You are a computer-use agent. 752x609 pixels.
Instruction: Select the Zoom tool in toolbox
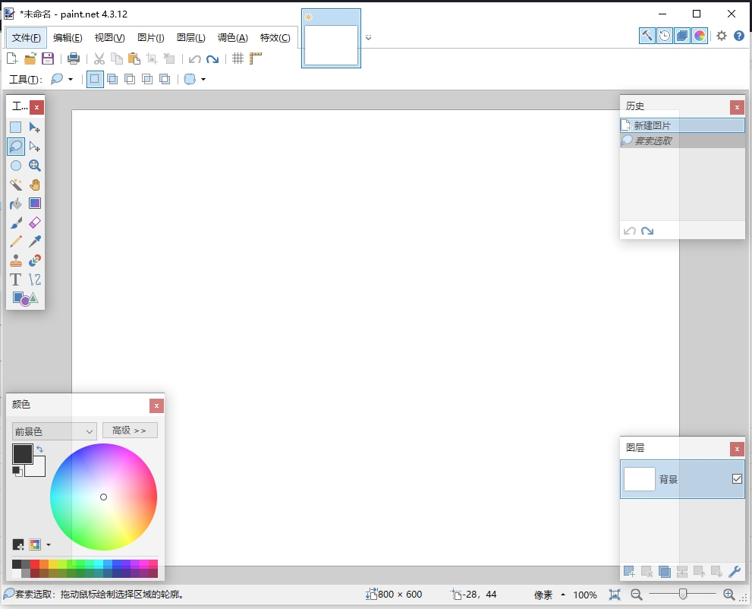point(35,166)
